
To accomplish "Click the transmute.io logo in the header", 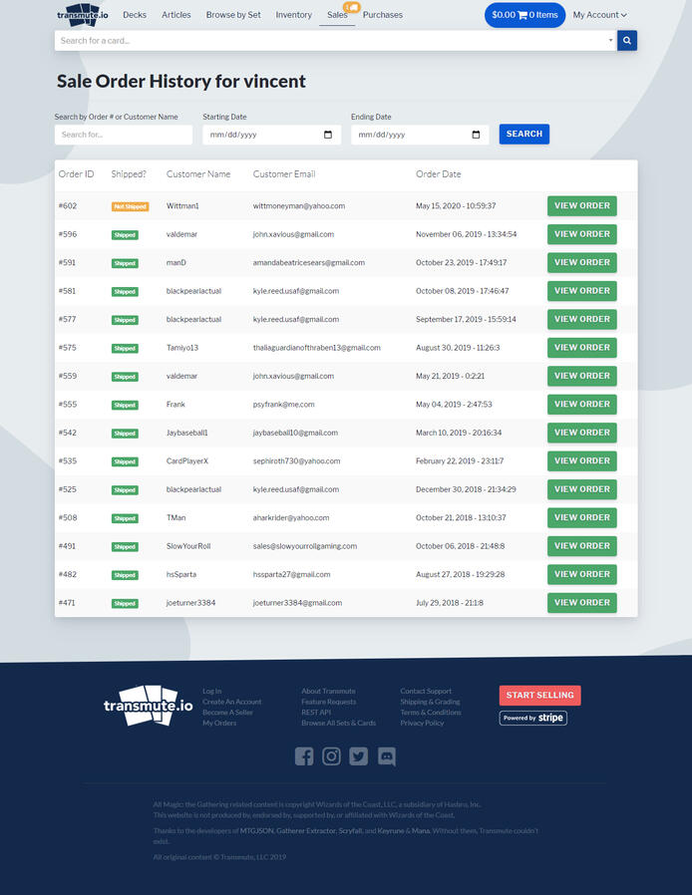I will (83, 14).
